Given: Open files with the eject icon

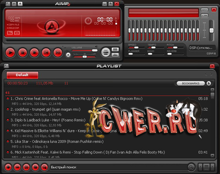Looking at the screenshot, I should point(68,55).
